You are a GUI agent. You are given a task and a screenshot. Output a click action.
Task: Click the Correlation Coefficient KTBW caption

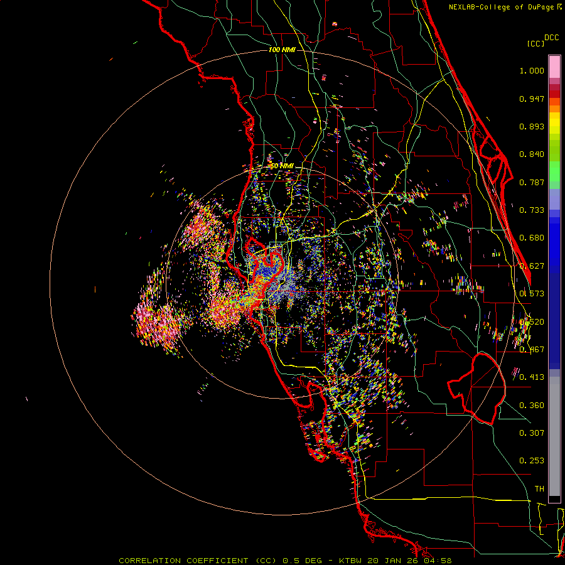click(x=285, y=561)
